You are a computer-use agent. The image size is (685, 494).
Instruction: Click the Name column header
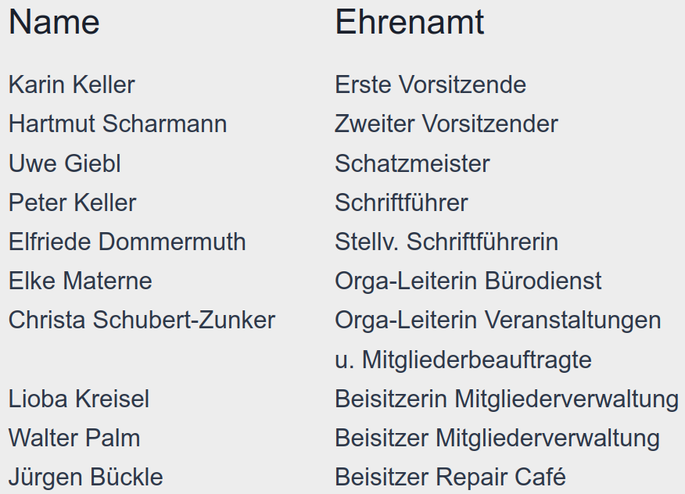point(54,23)
